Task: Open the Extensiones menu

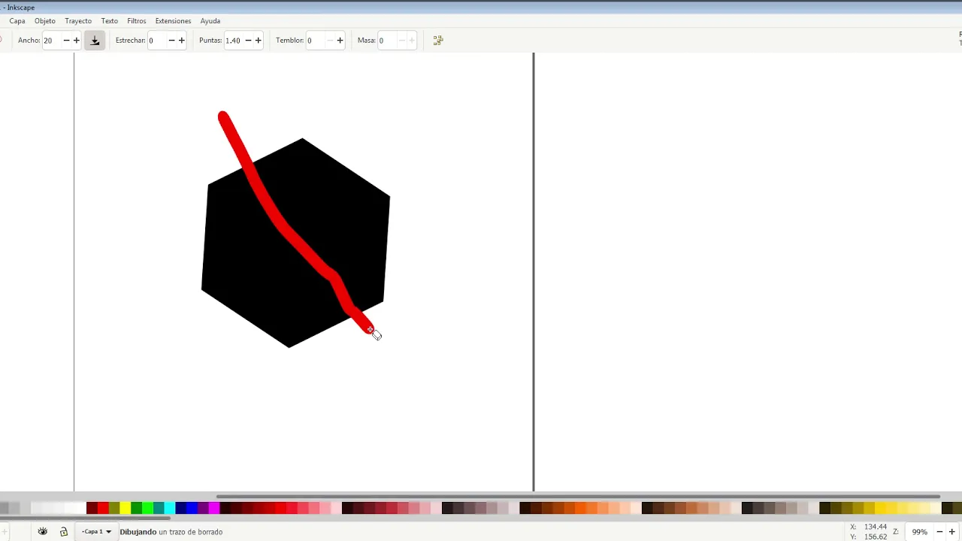Action: [174, 21]
